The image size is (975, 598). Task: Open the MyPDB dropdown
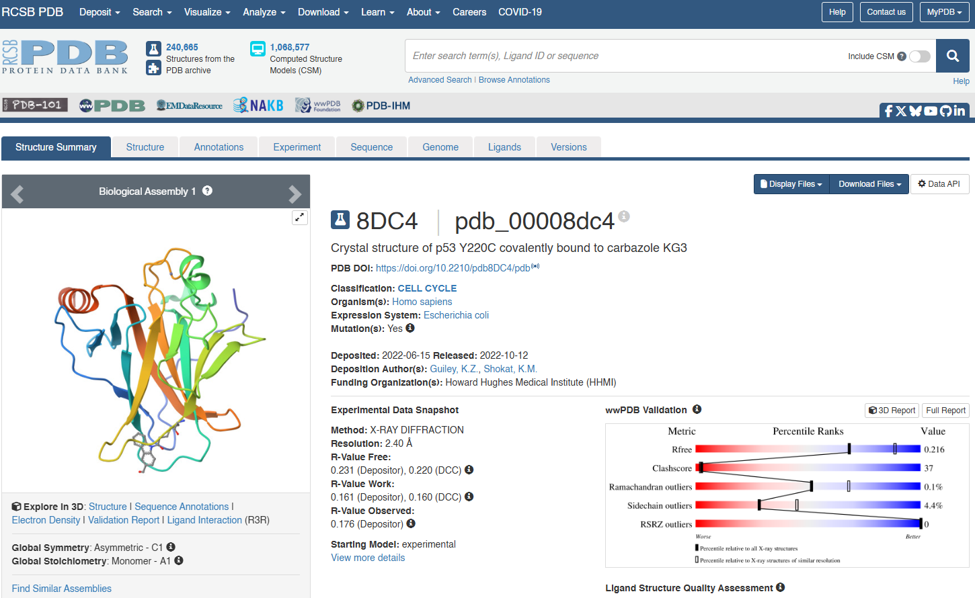(945, 12)
